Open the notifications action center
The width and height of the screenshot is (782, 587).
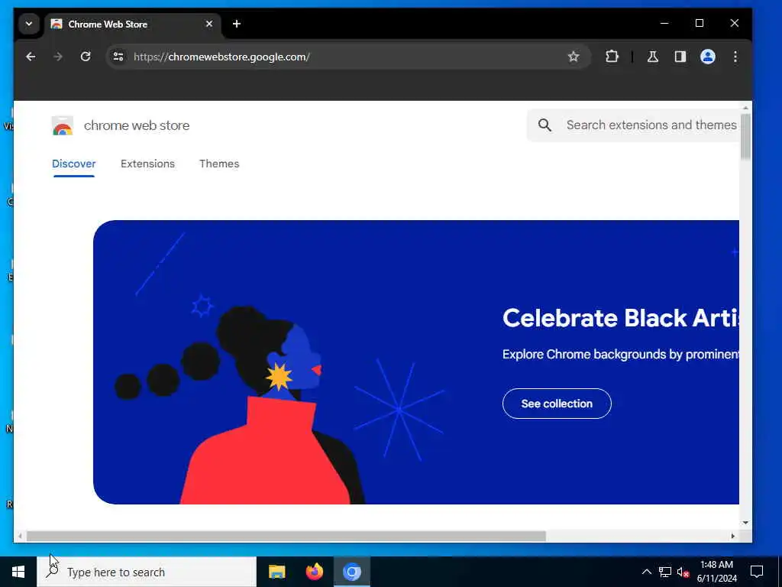pyautogui.click(x=757, y=572)
